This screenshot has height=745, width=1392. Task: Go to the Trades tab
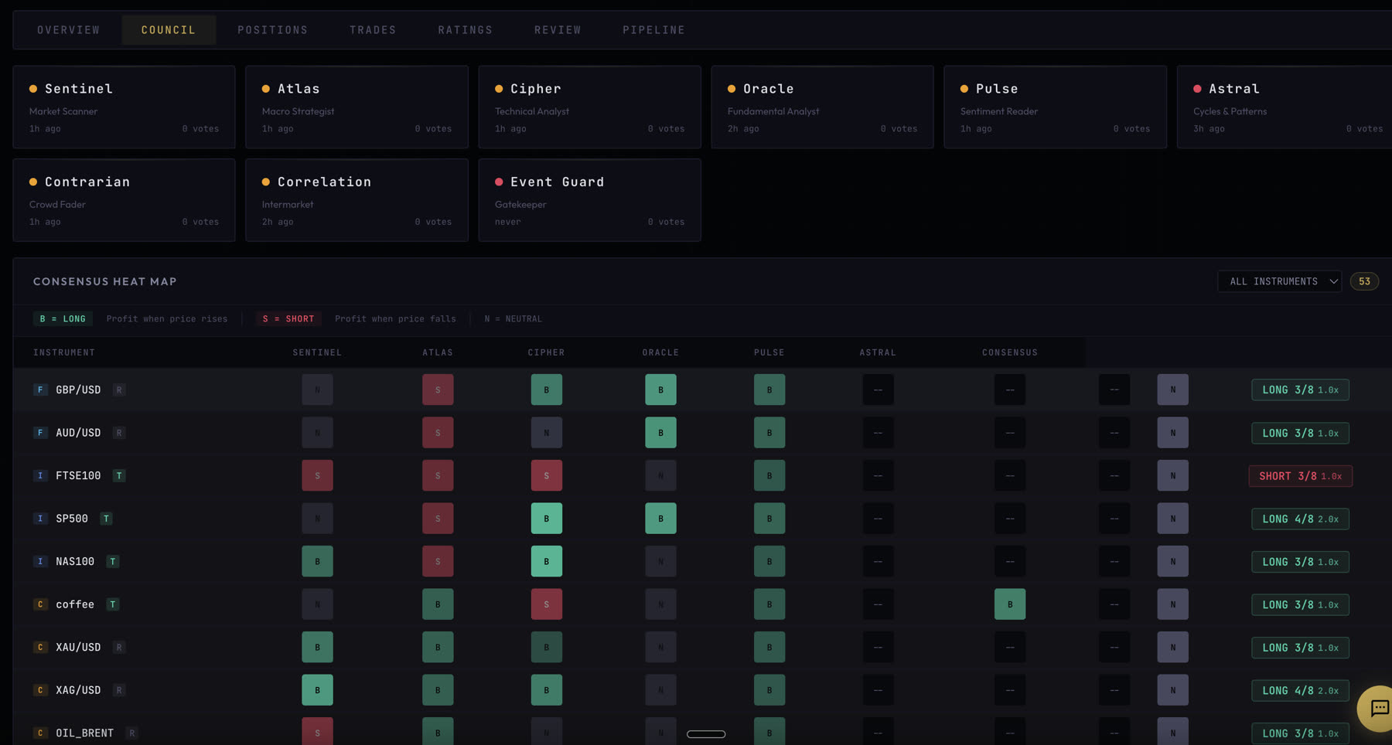[x=373, y=30]
